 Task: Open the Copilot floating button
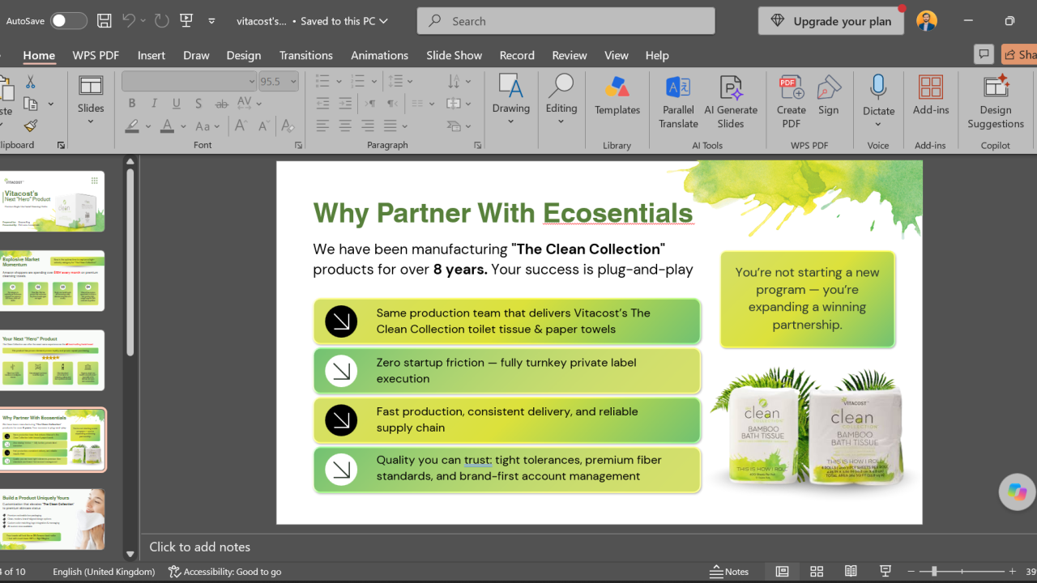click(1017, 492)
